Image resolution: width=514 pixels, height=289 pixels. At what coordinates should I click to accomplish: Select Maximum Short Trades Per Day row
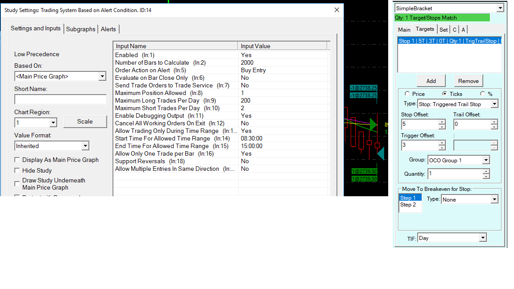(221, 108)
